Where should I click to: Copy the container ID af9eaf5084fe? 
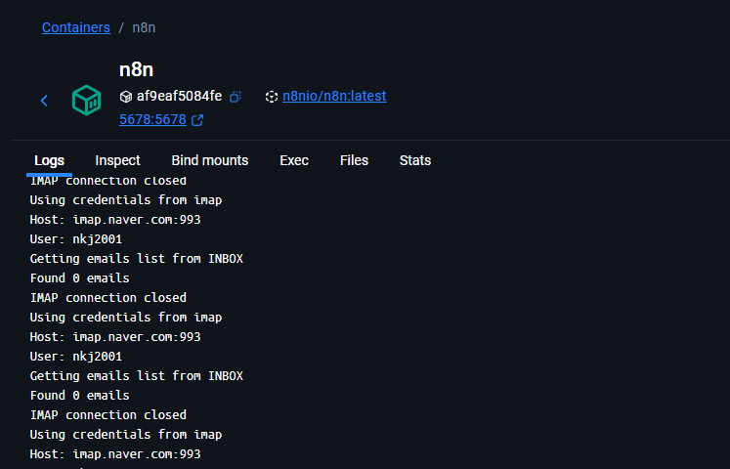236,97
